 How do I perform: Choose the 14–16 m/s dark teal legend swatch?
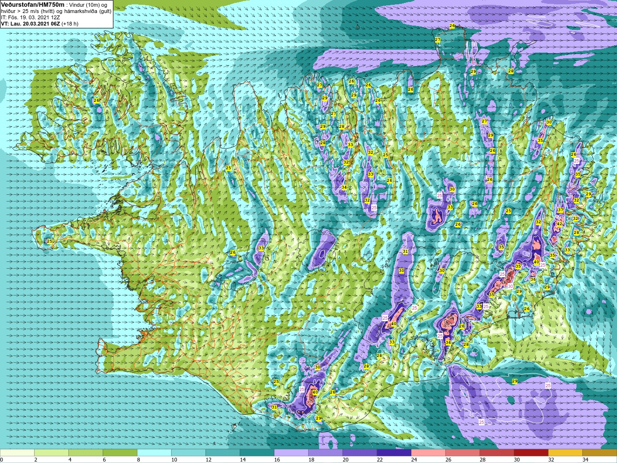257,452
